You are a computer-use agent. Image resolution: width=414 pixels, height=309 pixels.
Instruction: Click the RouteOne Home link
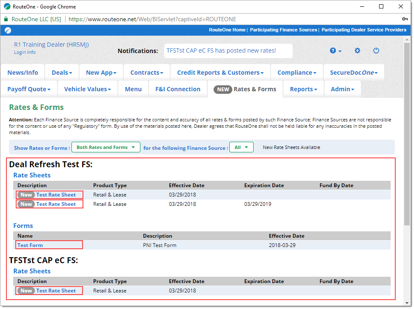coord(227,30)
